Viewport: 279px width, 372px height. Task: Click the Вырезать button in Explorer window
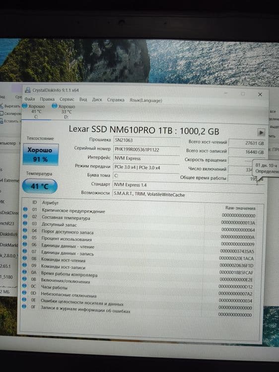tap(10, 106)
